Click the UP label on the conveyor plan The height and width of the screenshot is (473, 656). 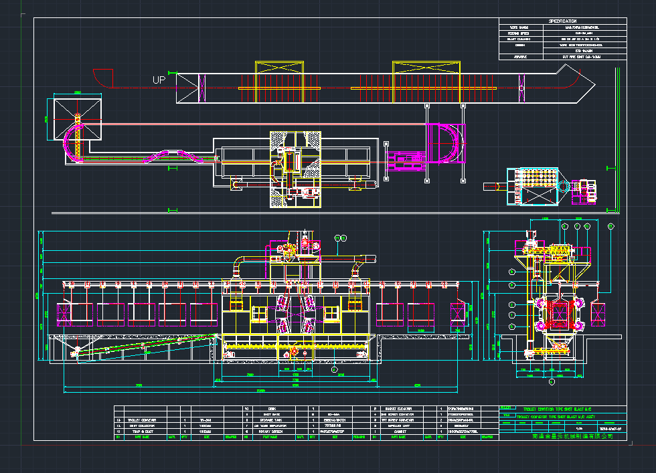(159, 80)
